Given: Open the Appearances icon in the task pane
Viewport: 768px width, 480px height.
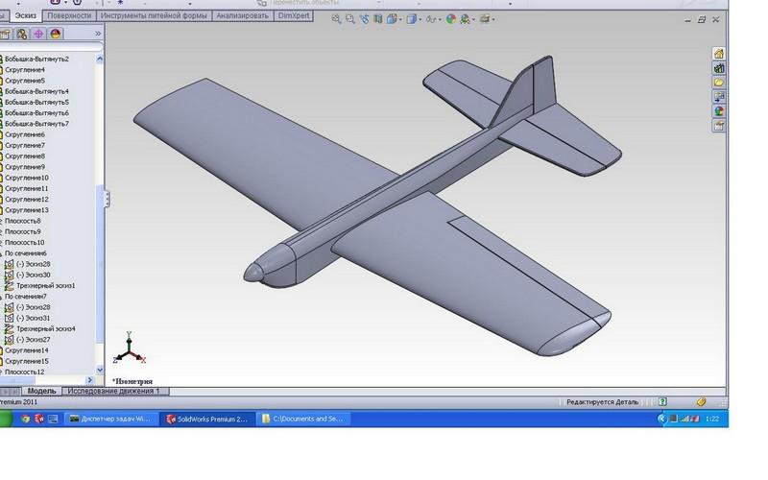Looking at the screenshot, I should click(718, 111).
